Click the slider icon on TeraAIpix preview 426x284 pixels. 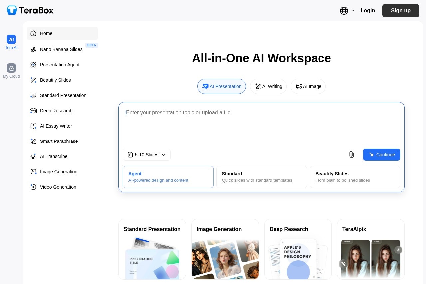pyautogui.click(x=398, y=250)
